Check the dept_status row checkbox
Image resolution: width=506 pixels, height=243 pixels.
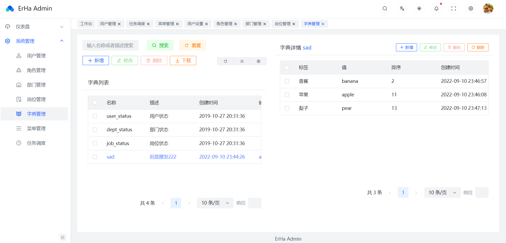tap(95, 130)
